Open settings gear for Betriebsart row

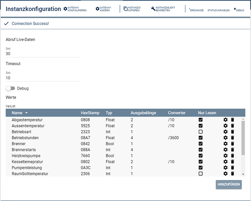[x=225, y=132]
